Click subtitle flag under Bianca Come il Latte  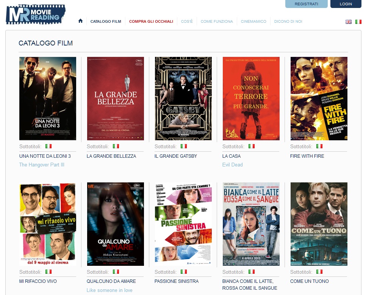tap(252, 271)
